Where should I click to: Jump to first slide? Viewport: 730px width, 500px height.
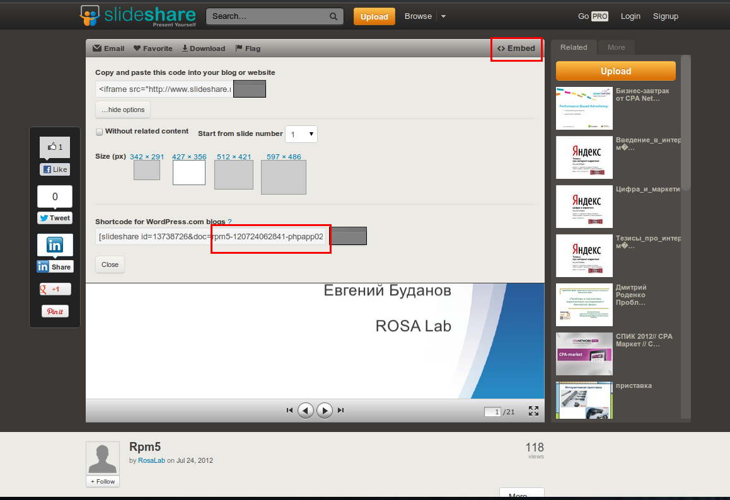point(289,410)
